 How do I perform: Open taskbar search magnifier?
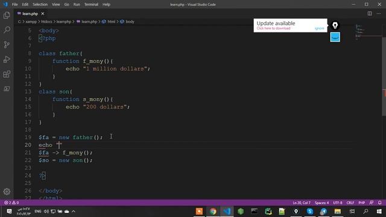click(x=366, y=212)
